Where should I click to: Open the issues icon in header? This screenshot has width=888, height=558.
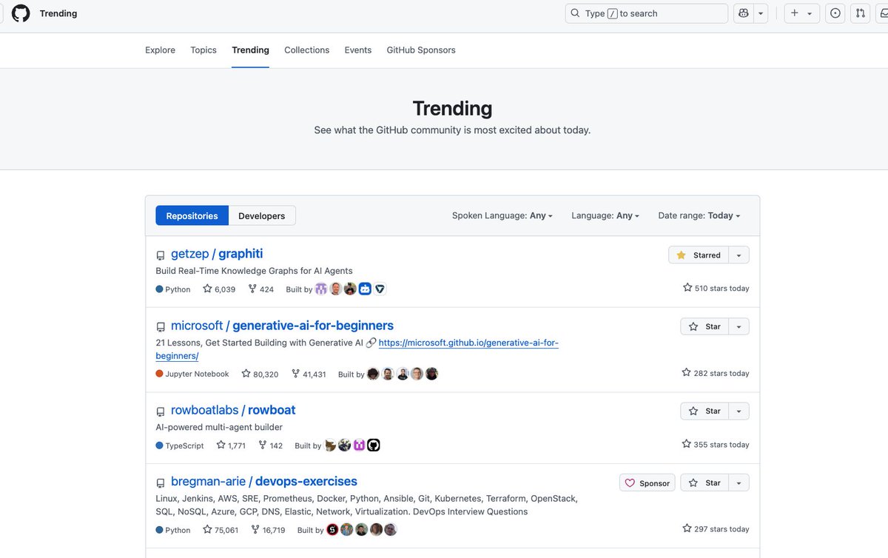coord(835,13)
